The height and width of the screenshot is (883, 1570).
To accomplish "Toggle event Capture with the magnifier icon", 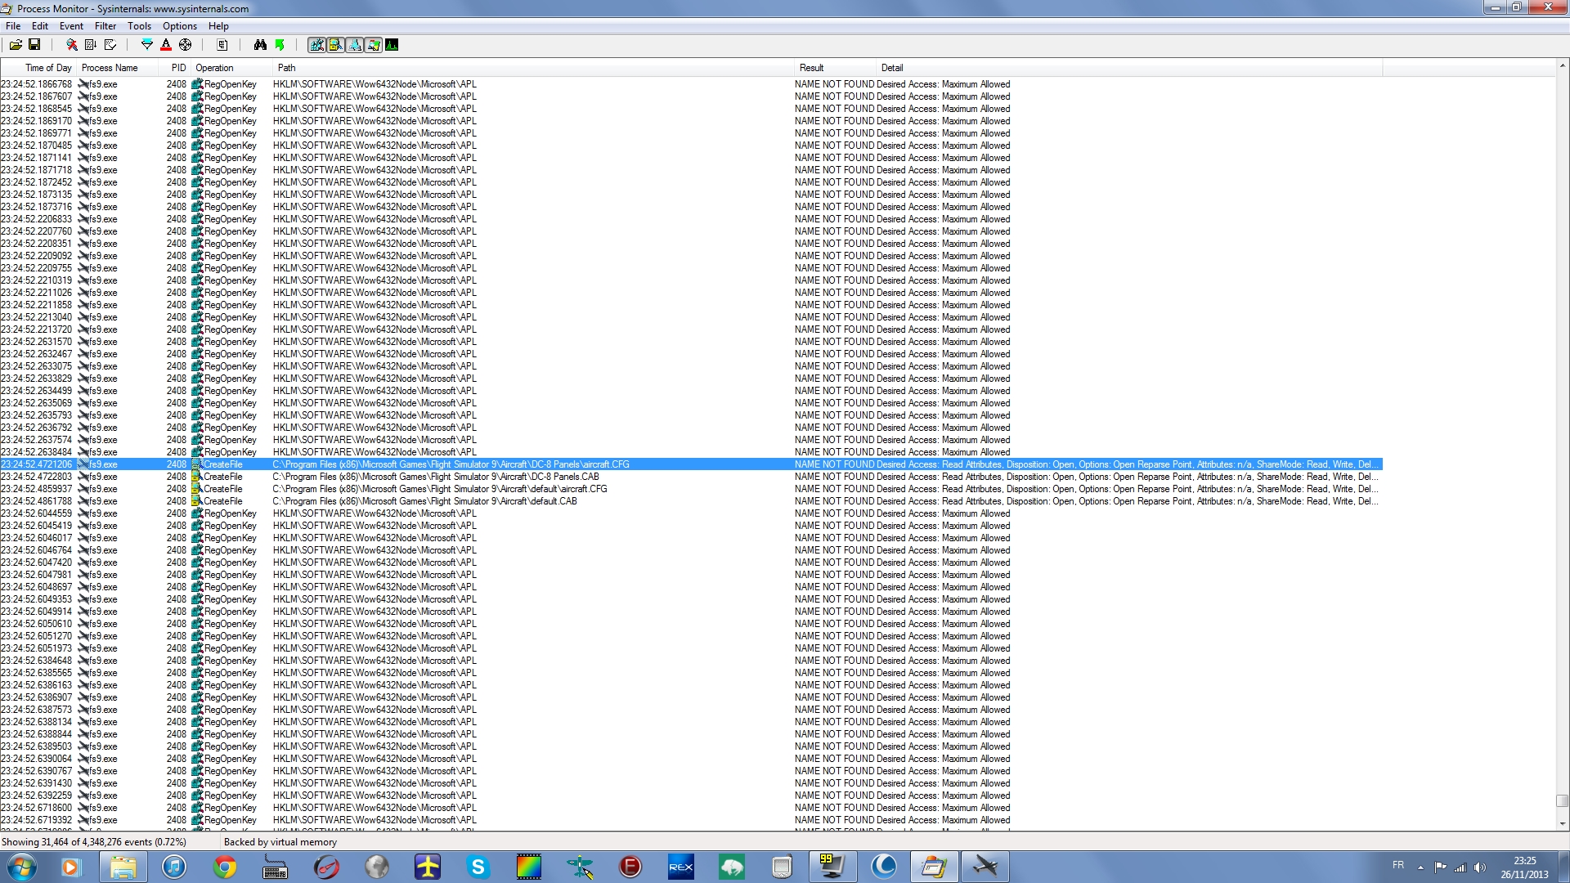I will (x=72, y=45).
